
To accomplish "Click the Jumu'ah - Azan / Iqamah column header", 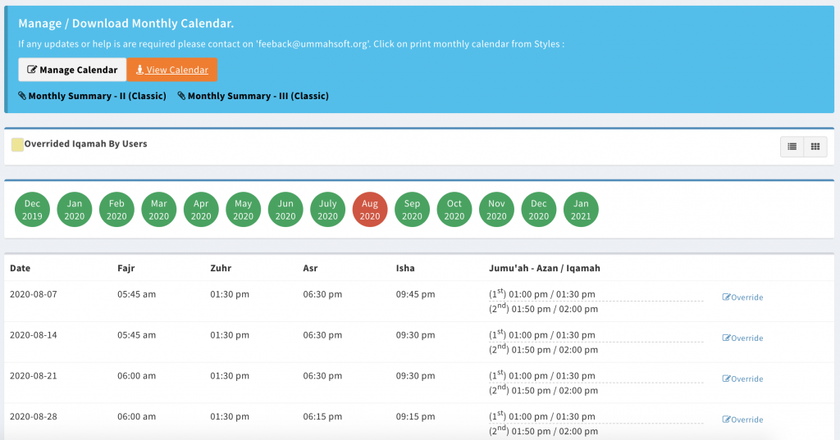I will [545, 268].
